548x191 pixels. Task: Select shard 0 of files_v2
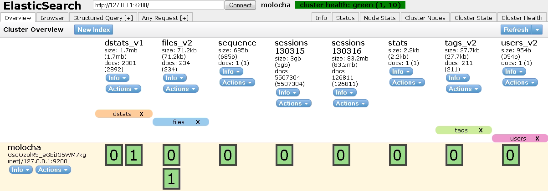pyautogui.click(x=171, y=156)
